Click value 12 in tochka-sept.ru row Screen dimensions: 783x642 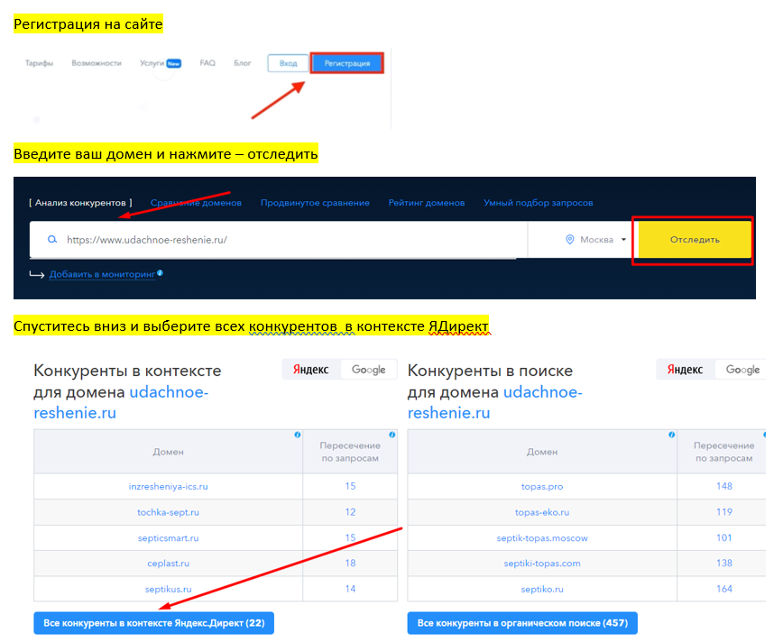pyautogui.click(x=350, y=512)
